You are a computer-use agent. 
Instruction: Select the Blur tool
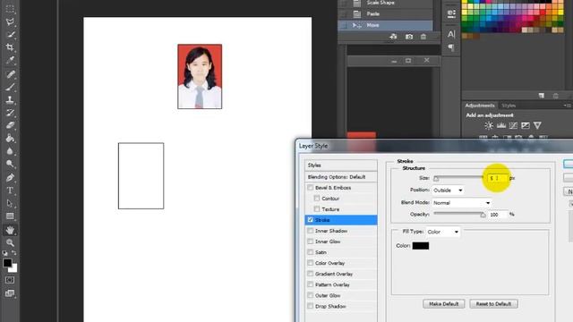pyautogui.click(x=10, y=151)
